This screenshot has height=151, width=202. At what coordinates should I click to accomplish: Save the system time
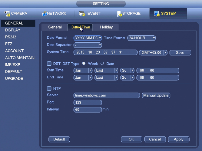point(180,53)
